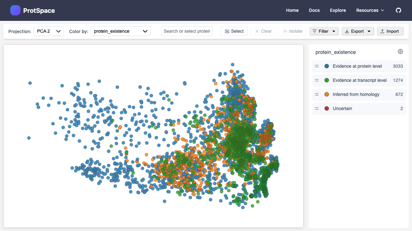Screen dimensions: 412x231
Task: Click the Import upload icon
Action: pos(383,31)
